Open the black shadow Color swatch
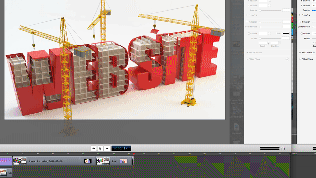316x178 pixels. click(x=286, y=34)
